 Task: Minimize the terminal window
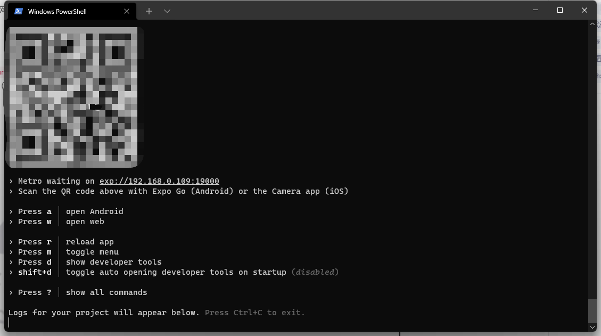click(536, 10)
